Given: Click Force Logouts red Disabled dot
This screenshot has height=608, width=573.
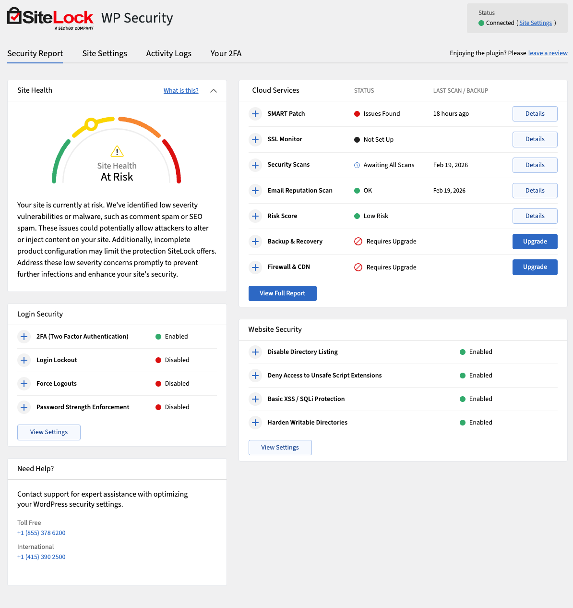Looking at the screenshot, I should click(x=158, y=384).
